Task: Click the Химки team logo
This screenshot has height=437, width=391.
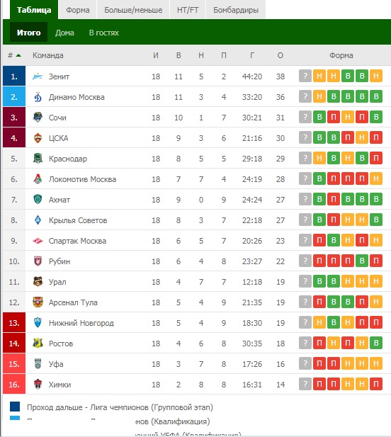Action: pos(38,385)
